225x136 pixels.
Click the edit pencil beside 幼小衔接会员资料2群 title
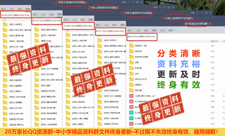(209, 24)
